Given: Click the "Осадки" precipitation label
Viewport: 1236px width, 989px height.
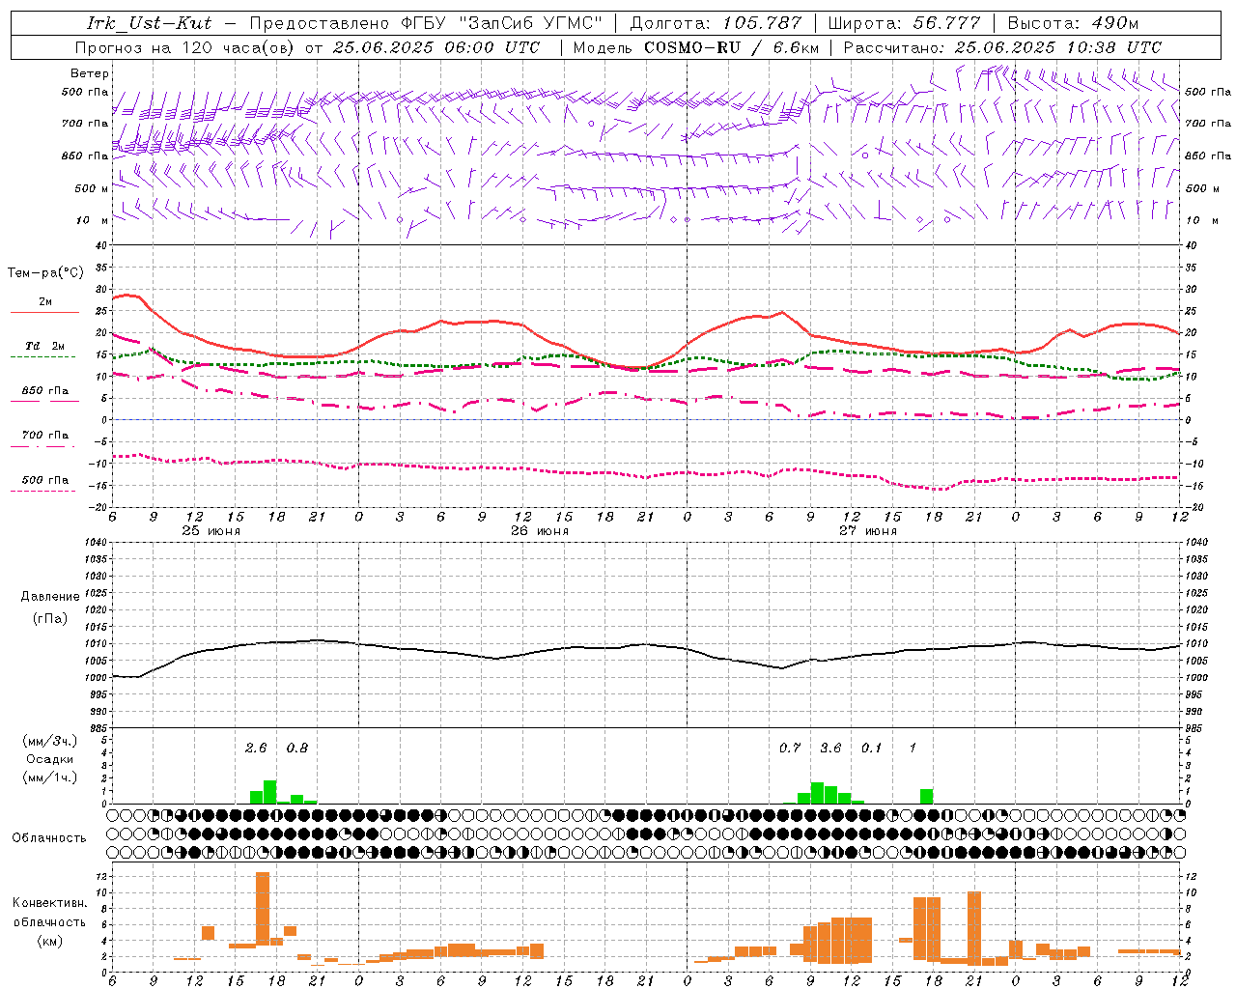Looking at the screenshot, I should (x=50, y=759).
